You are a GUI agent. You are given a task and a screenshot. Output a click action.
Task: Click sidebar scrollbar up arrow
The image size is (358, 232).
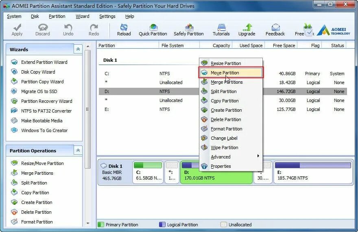click(x=88, y=46)
